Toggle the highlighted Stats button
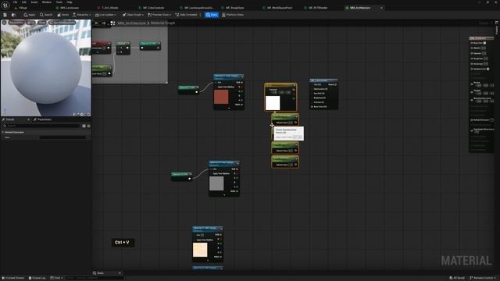Image resolution: width=500 pixels, height=281 pixels. tap(212, 15)
